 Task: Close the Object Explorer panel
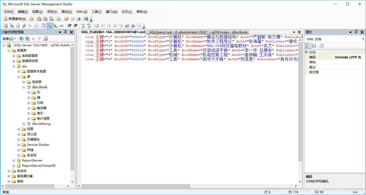coord(71,32)
